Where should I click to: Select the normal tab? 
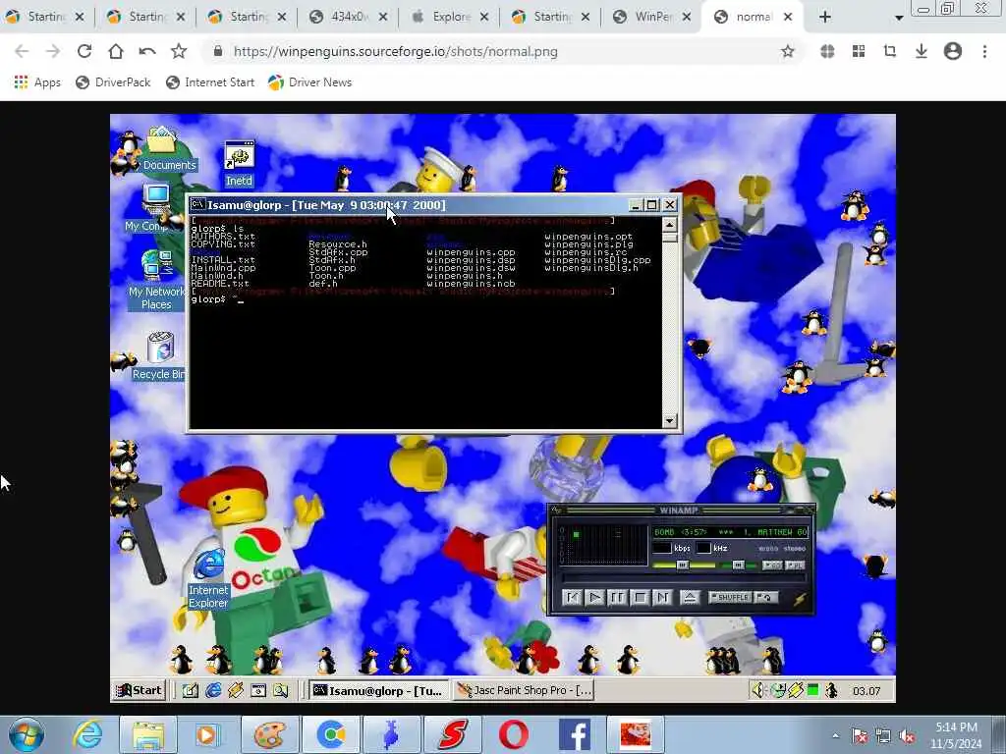point(754,17)
